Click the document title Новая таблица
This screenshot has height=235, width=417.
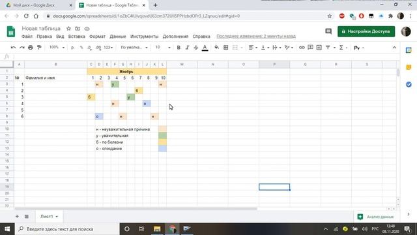(x=41, y=29)
